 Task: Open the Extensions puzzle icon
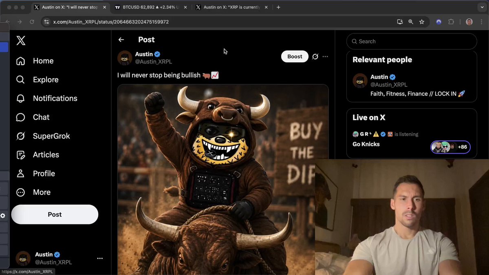(x=451, y=22)
